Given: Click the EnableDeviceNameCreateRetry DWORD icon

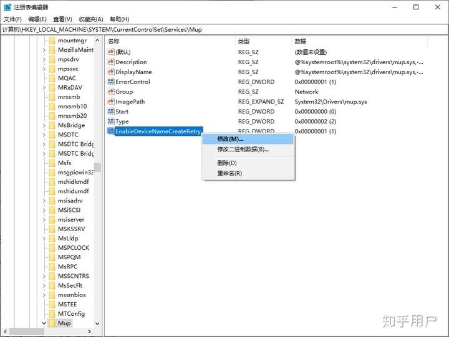Looking at the screenshot, I should pos(110,131).
